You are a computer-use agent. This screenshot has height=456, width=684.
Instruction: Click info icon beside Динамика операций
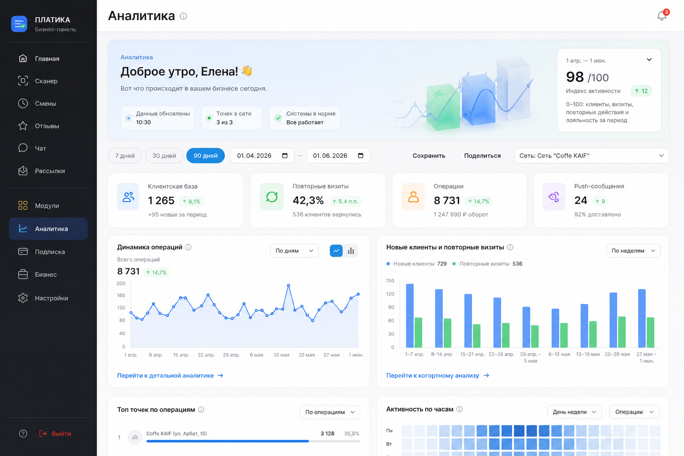[188, 247]
